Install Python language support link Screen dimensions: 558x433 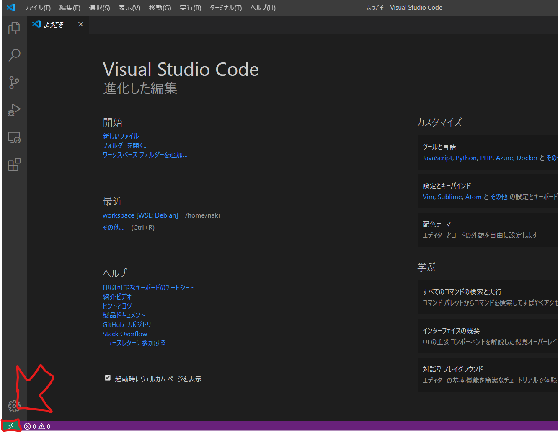point(466,158)
